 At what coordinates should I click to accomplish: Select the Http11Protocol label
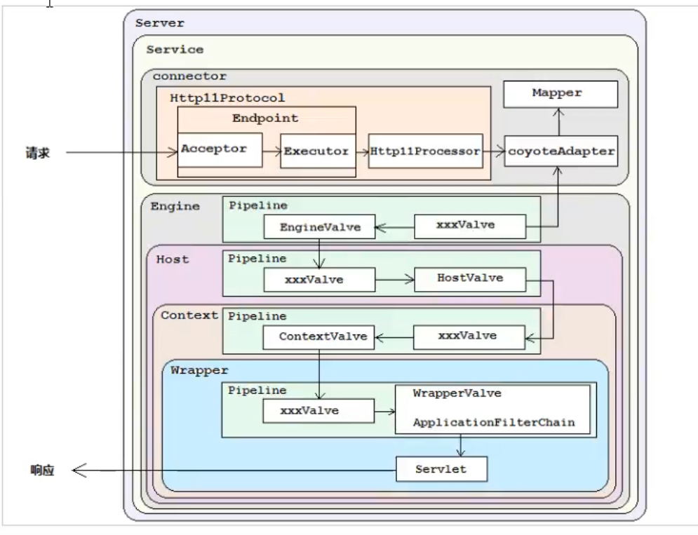click(x=217, y=98)
